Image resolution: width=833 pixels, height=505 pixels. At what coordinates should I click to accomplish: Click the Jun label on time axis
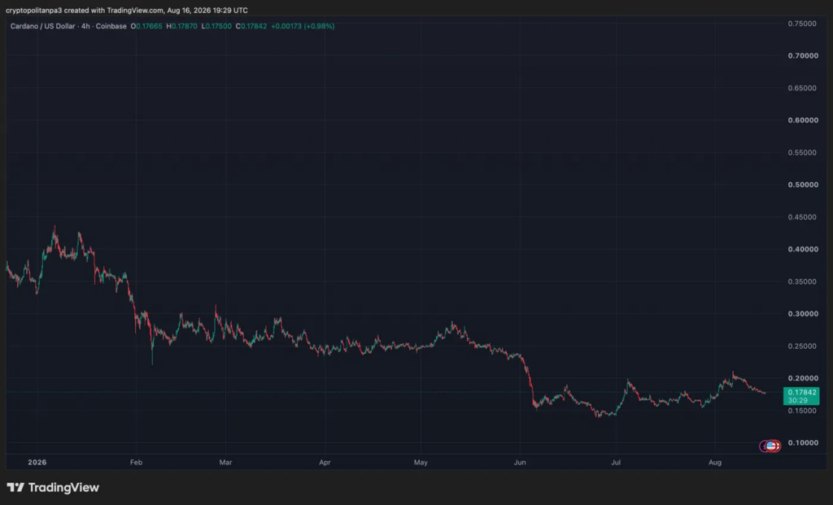pos(520,462)
